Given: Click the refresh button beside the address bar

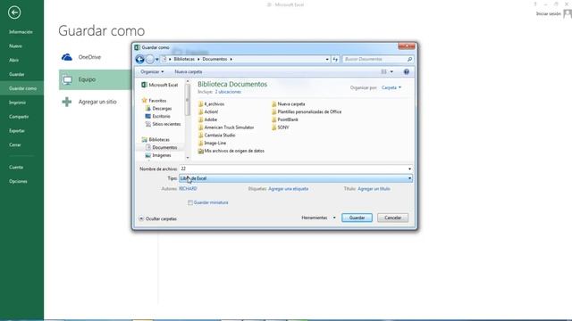Looking at the screenshot, I should [x=335, y=59].
